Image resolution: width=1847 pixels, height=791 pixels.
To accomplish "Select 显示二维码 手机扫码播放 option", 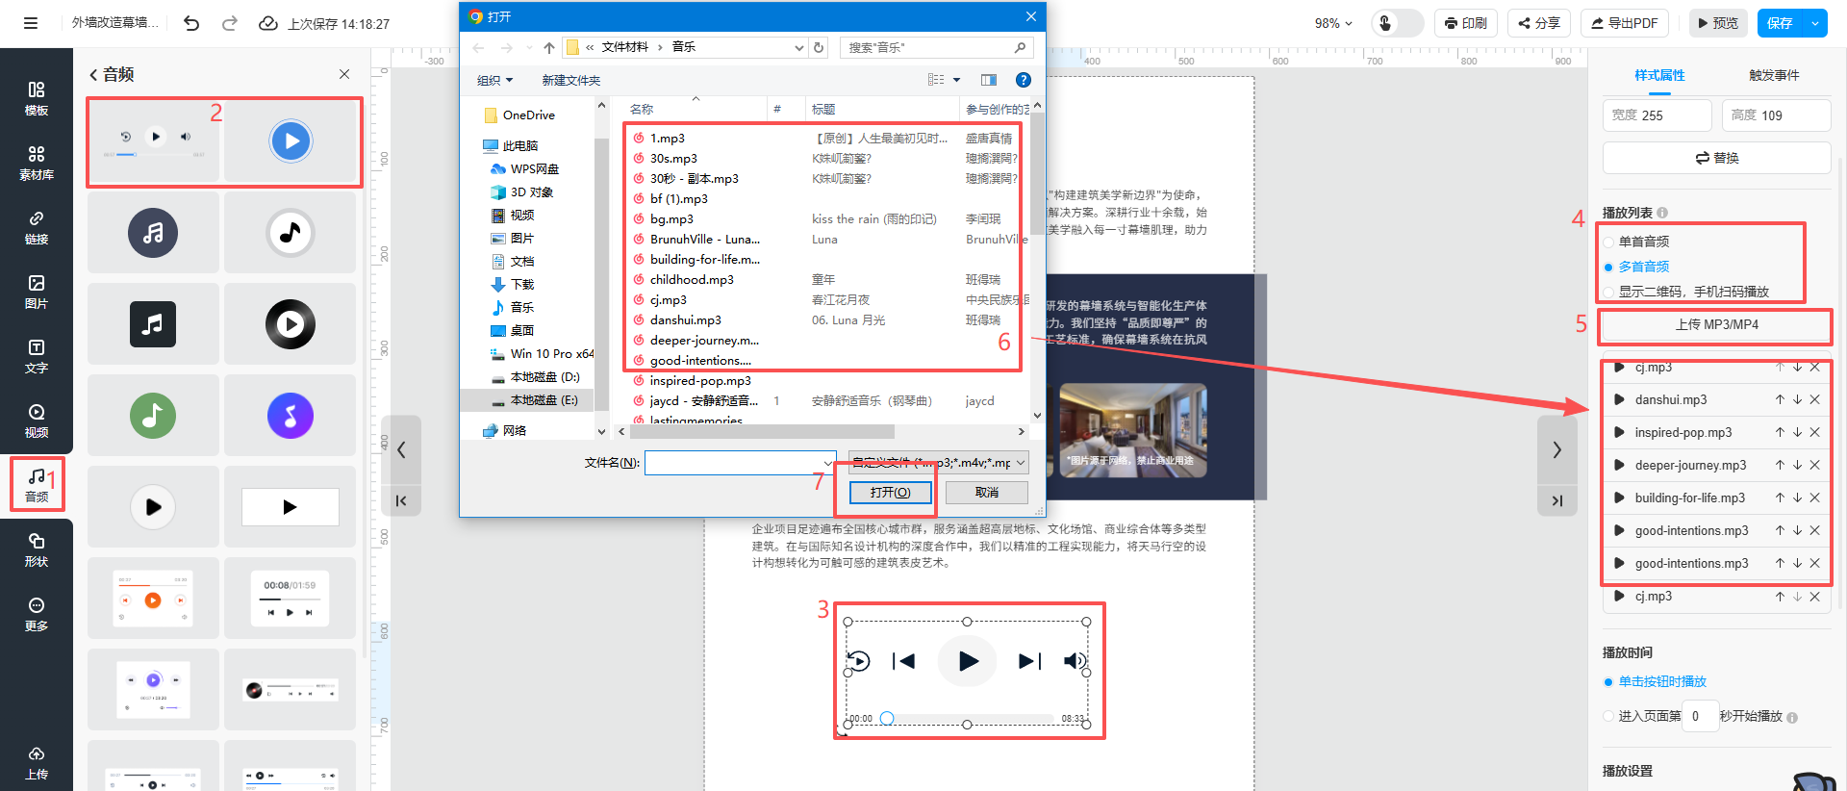I will click(1608, 292).
